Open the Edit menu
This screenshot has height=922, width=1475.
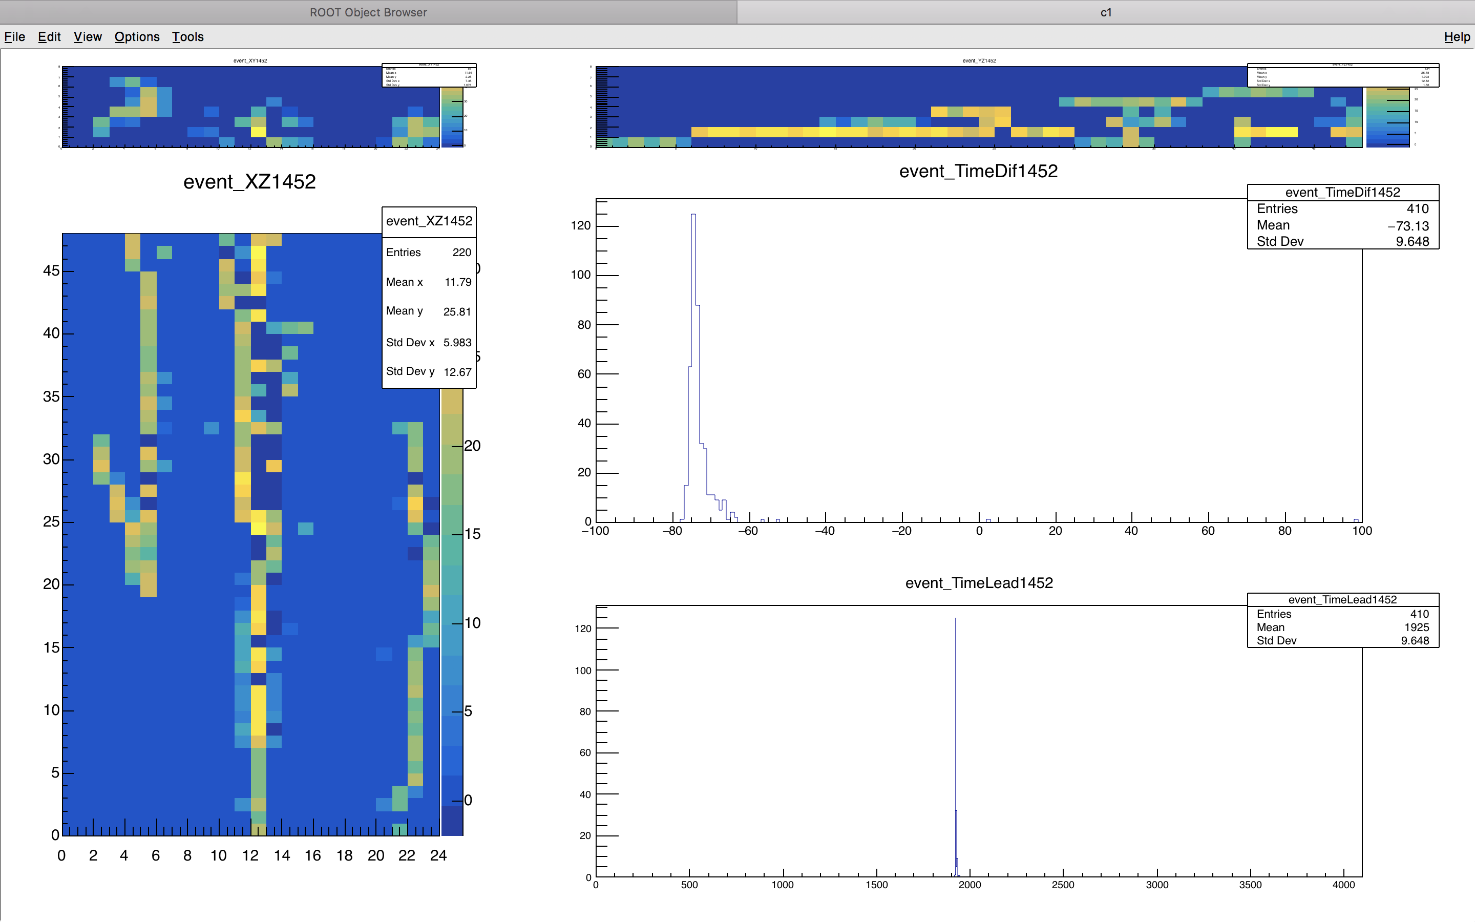coord(49,36)
